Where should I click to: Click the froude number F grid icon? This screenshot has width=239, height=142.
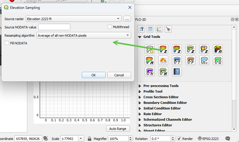click(190, 61)
